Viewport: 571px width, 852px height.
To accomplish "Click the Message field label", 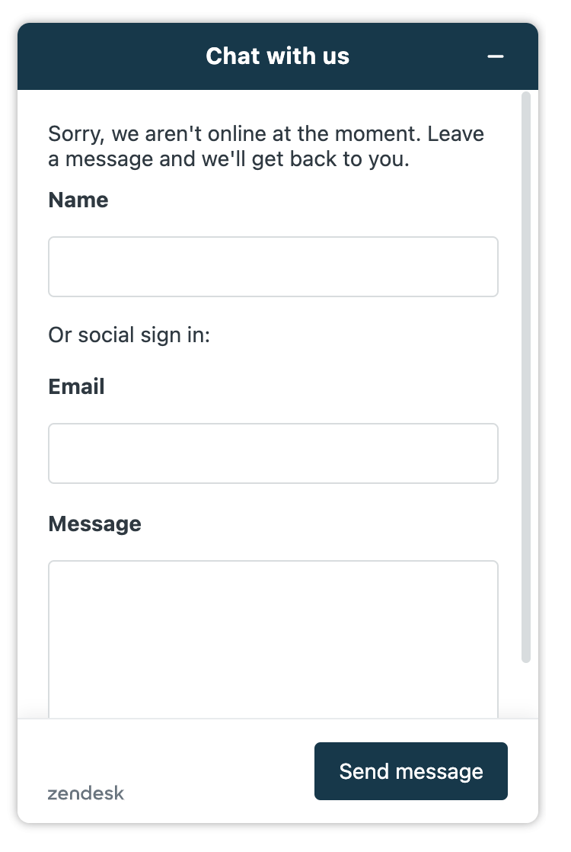I will pyautogui.click(x=94, y=524).
